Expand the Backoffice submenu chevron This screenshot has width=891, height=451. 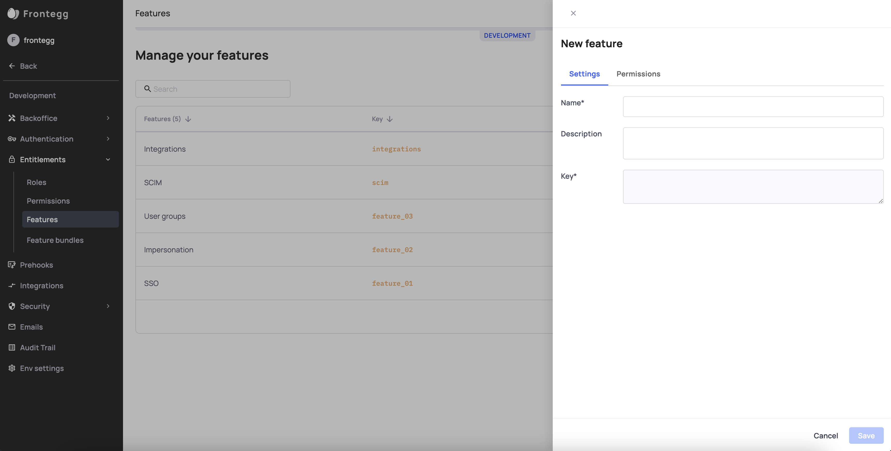pyautogui.click(x=108, y=118)
